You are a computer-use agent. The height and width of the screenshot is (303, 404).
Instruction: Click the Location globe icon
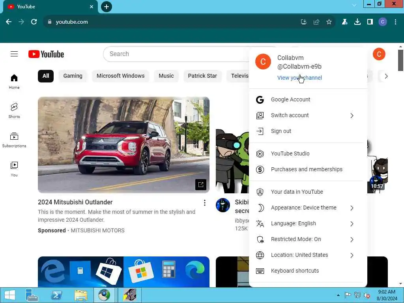click(x=260, y=255)
